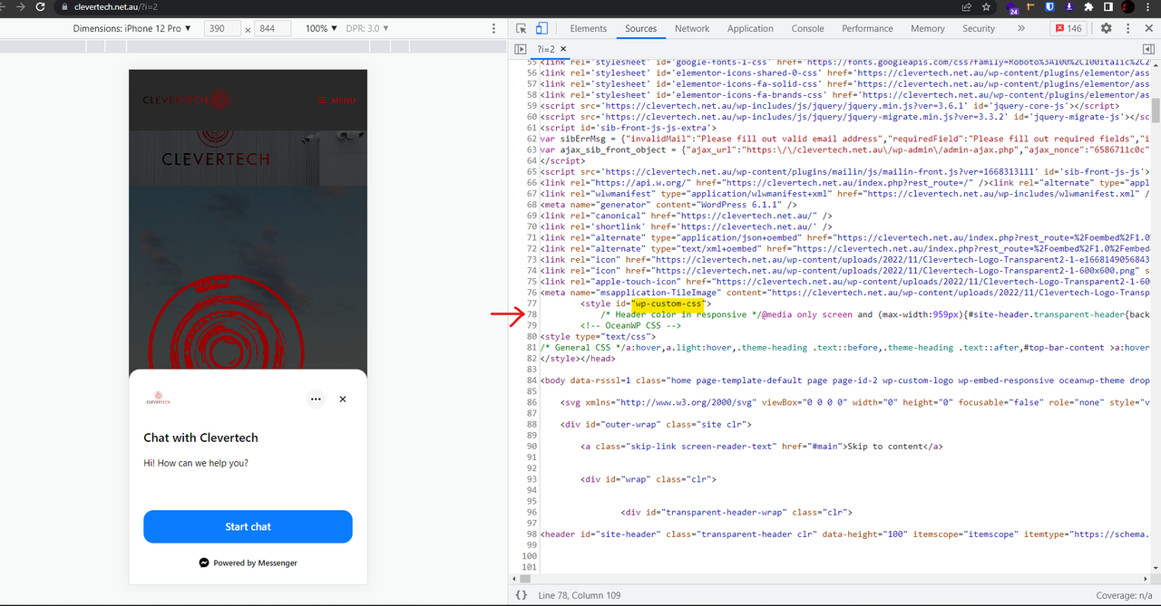Click the div id="transparent-header-wrap" line

coord(737,512)
